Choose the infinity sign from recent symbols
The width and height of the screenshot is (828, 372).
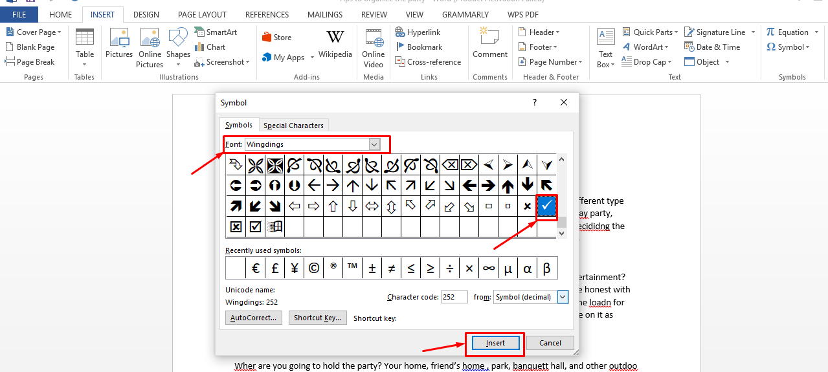click(x=489, y=268)
